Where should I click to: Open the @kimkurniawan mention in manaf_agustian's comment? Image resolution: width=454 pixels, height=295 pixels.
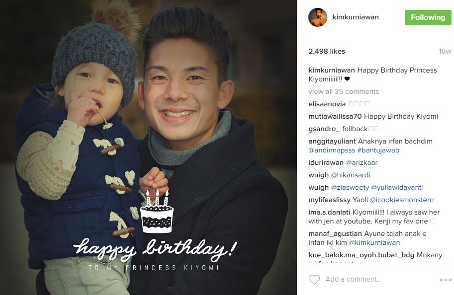[x=374, y=242]
